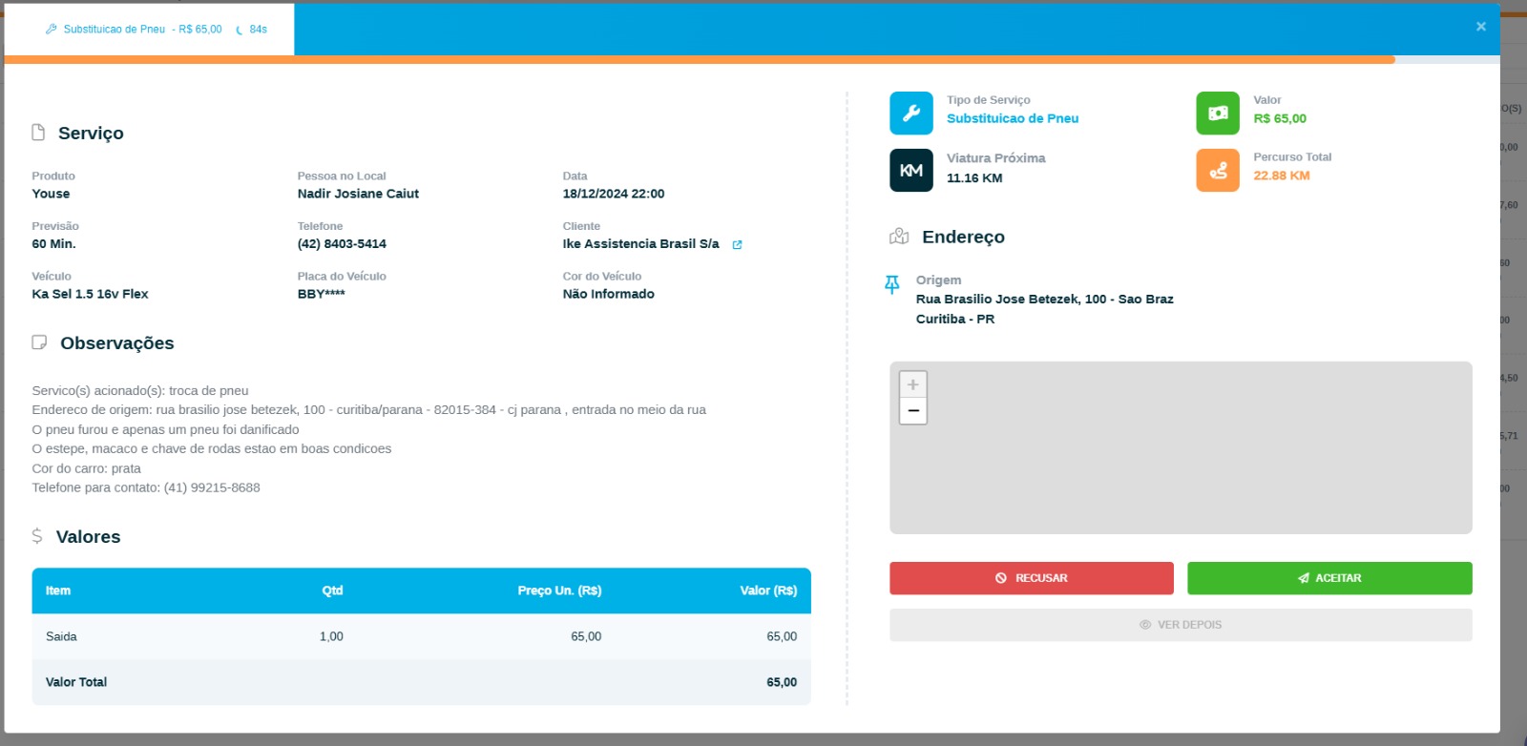Screen dimensions: 1527x746
Task: Close the service details dialog
Action: pos(1481,27)
